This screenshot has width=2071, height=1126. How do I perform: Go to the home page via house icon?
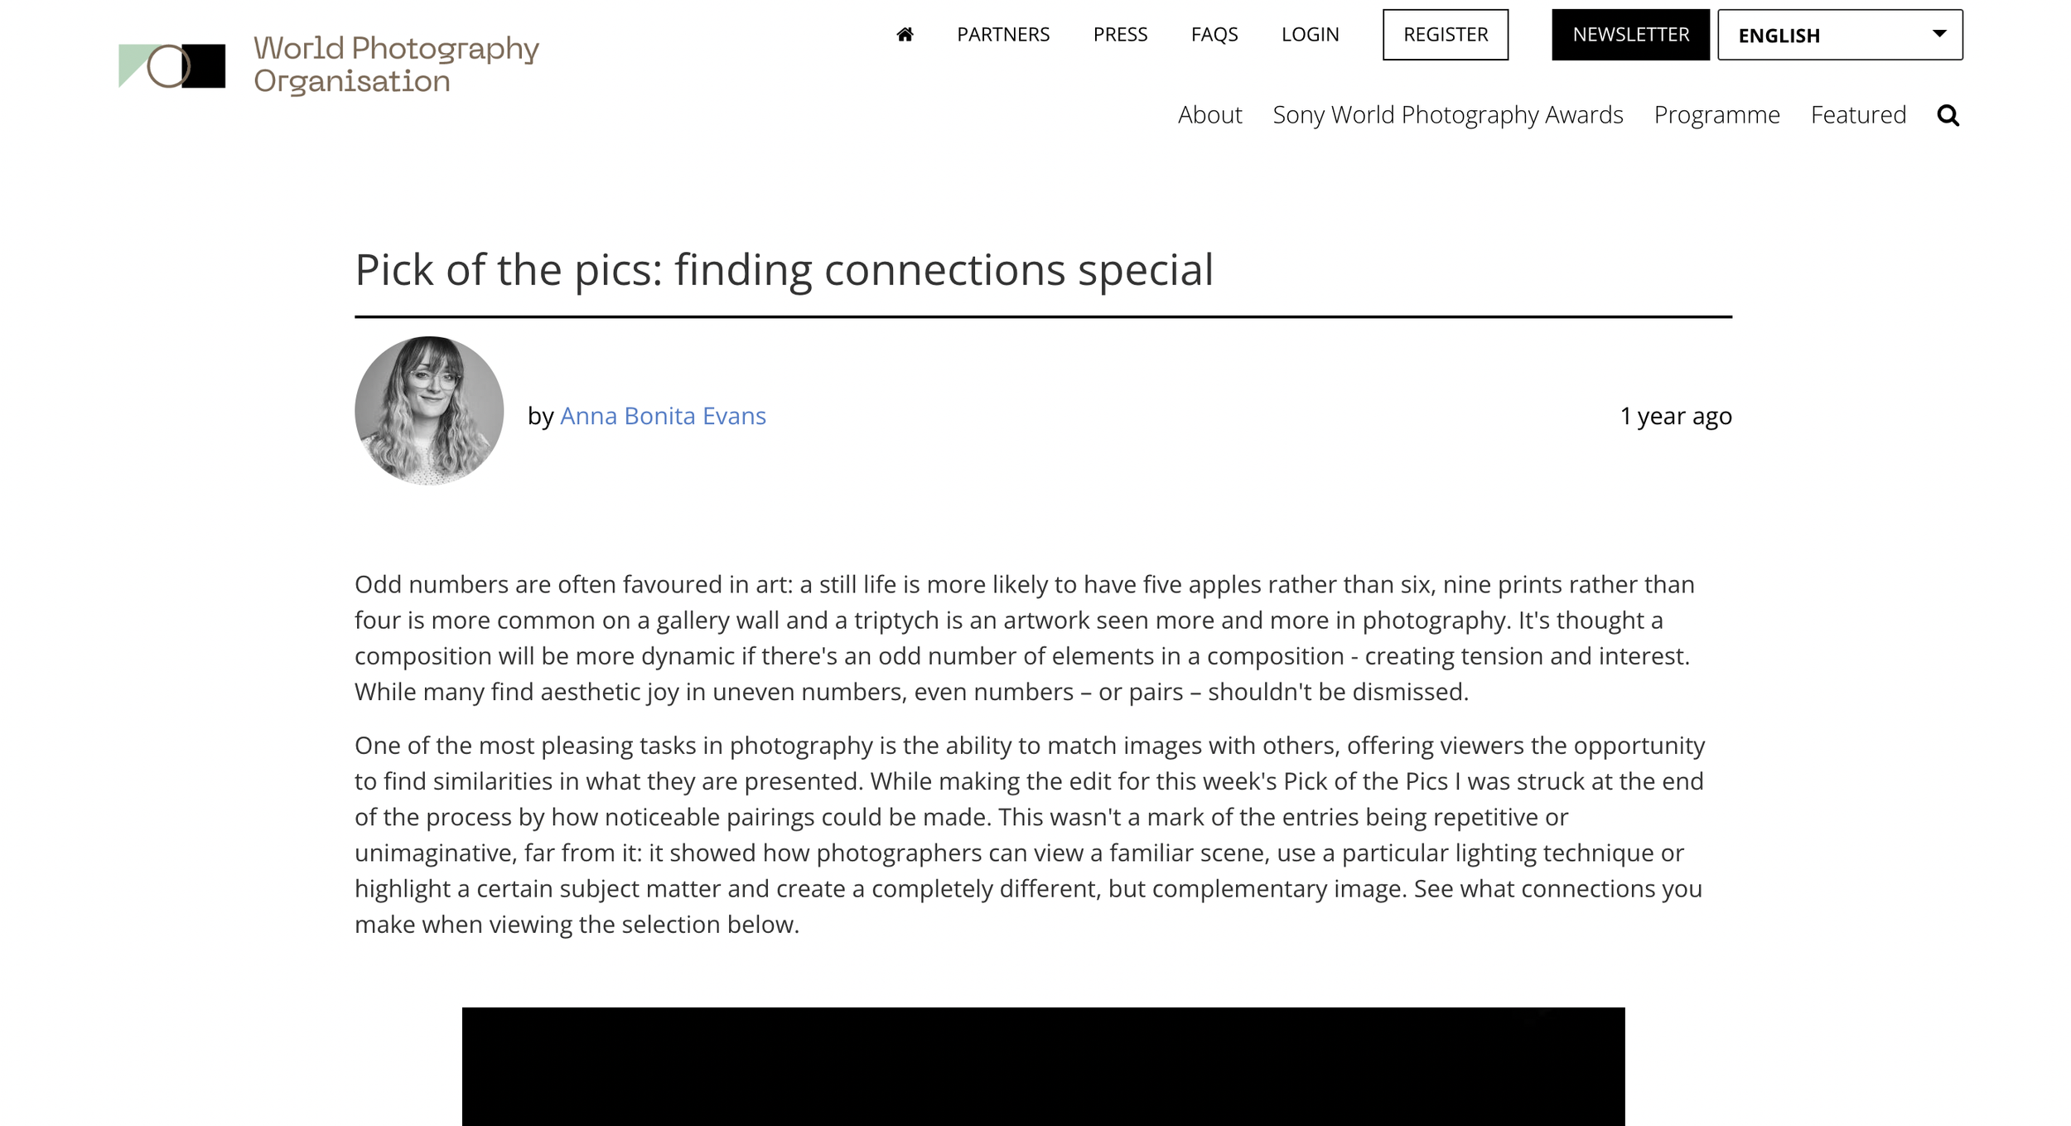905,34
